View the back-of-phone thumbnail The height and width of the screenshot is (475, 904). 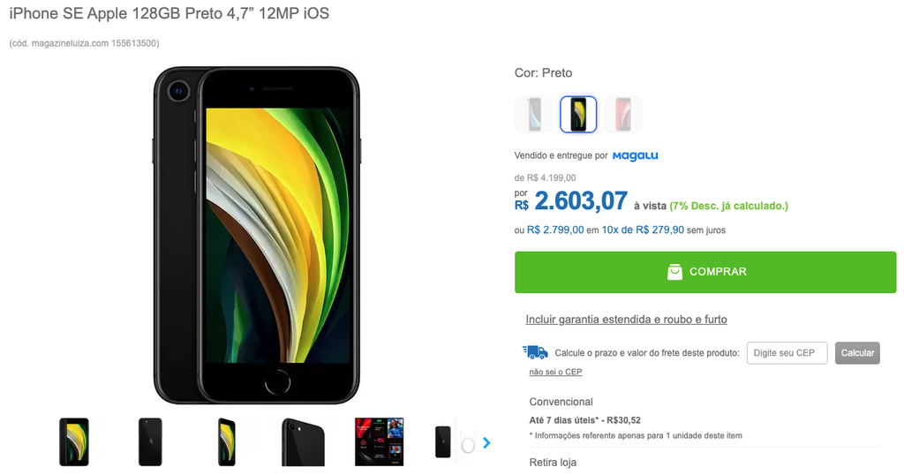click(x=150, y=442)
